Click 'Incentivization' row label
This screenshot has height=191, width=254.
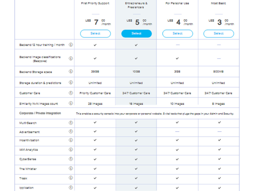coord(29,140)
